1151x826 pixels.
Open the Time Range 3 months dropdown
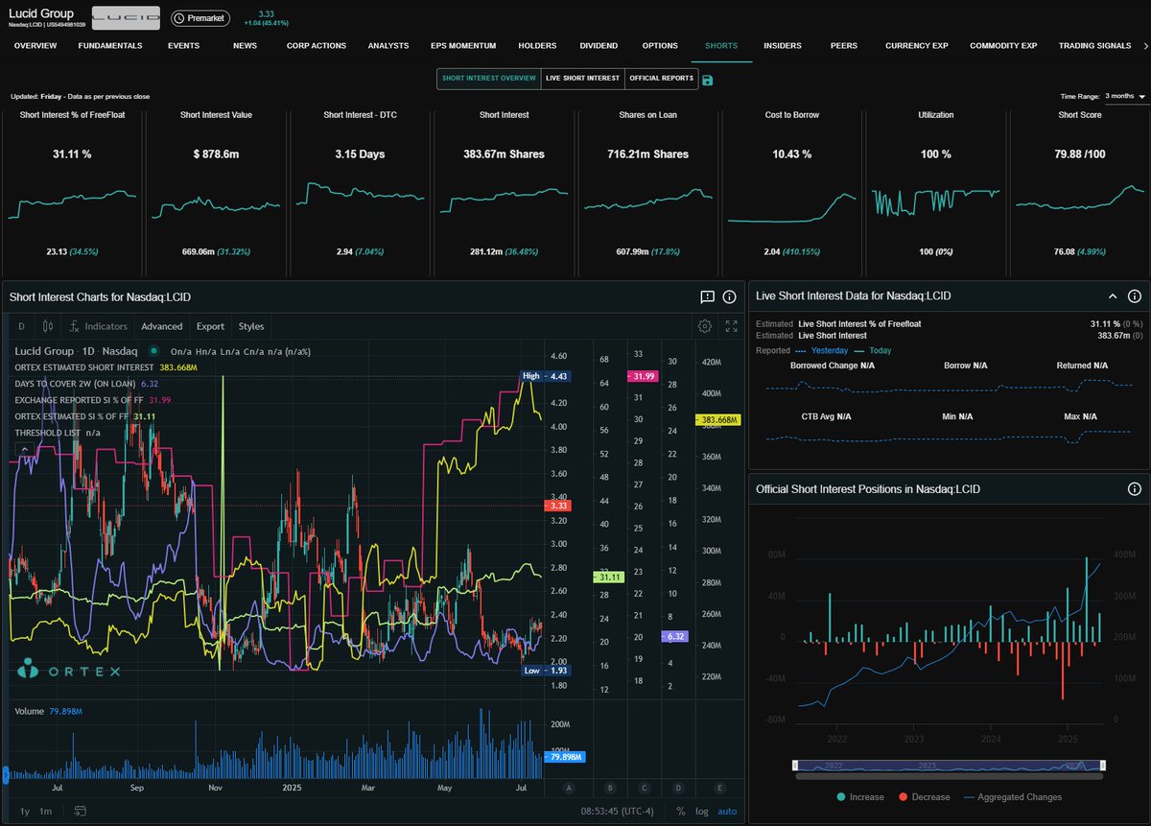tap(1125, 96)
